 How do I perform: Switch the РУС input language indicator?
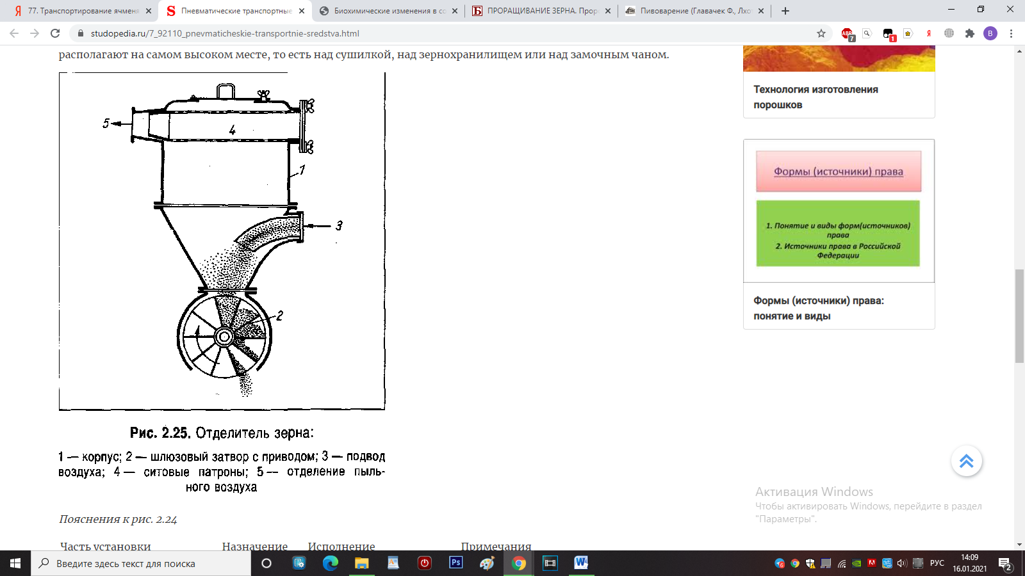(937, 563)
